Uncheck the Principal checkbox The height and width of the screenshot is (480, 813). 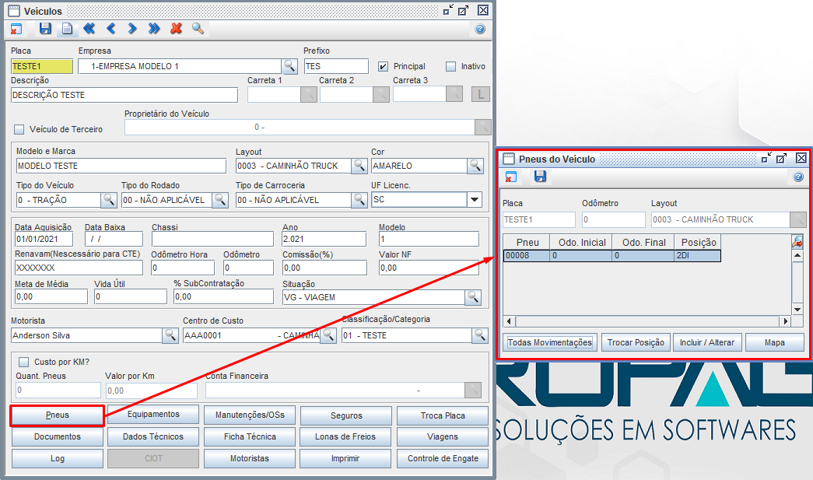click(383, 66)
